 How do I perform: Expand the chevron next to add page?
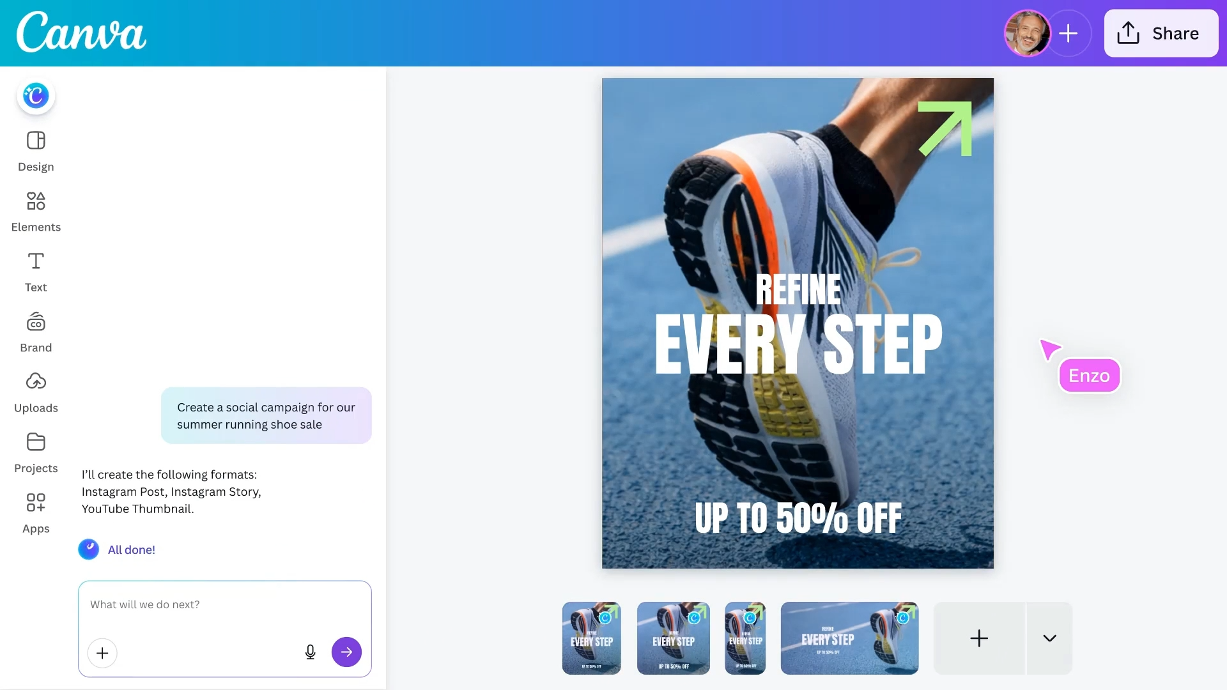click(1049, 638)
